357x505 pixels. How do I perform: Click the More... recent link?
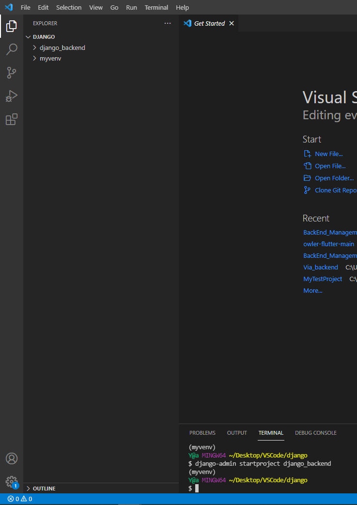coord(313,290)
